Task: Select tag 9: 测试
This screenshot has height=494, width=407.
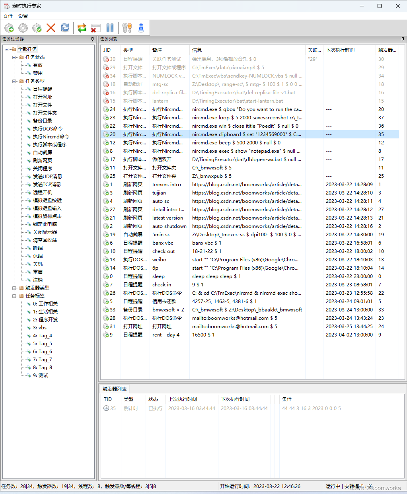Action: pyautogui.click(x=41, y=375)
